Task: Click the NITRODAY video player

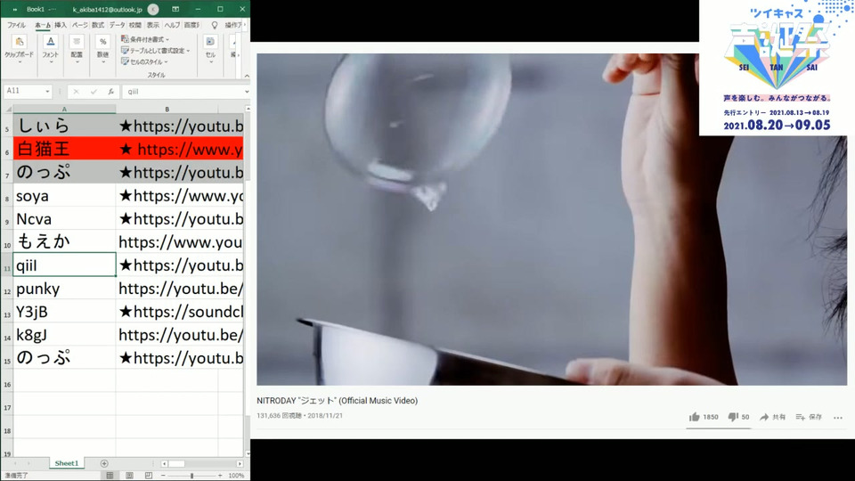Action: [x=552, y=219]
